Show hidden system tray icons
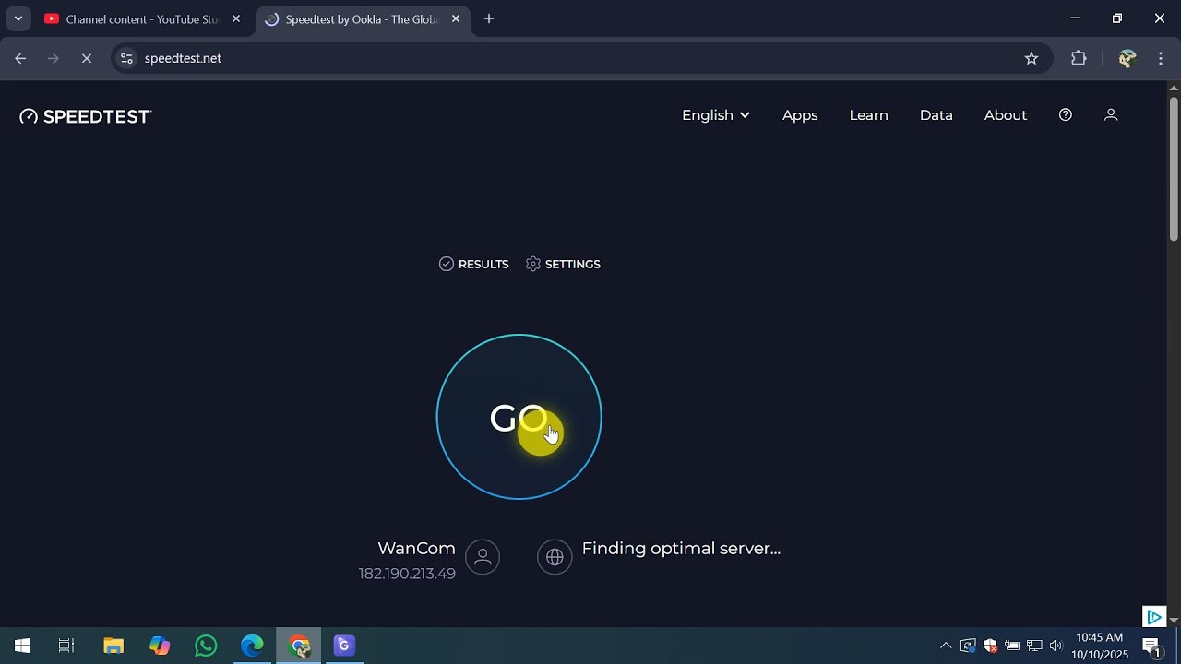Image resolution: width=1181 pixels, height=664 pixels. pyautogui.click(x=946, y=646)
